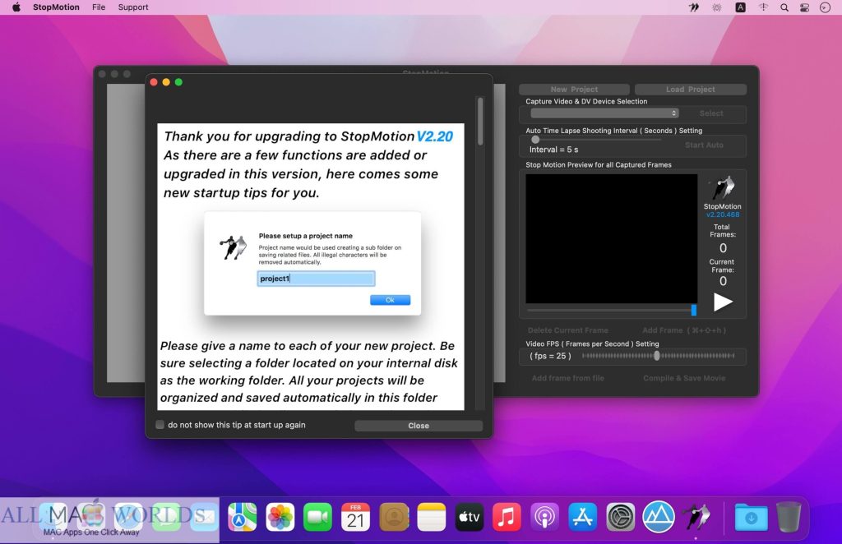Open the Trash in dock
This screenshot has width=842, height=544.
pos(789,517)
